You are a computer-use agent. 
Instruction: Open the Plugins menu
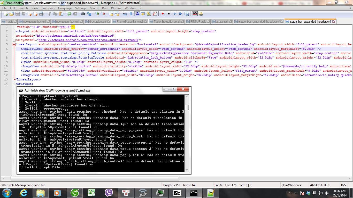point(116,8)
